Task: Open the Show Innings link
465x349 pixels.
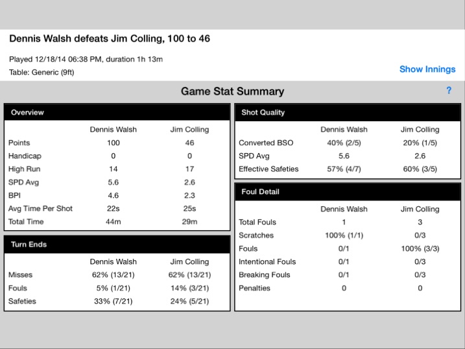Action: [x=427, y=69]
